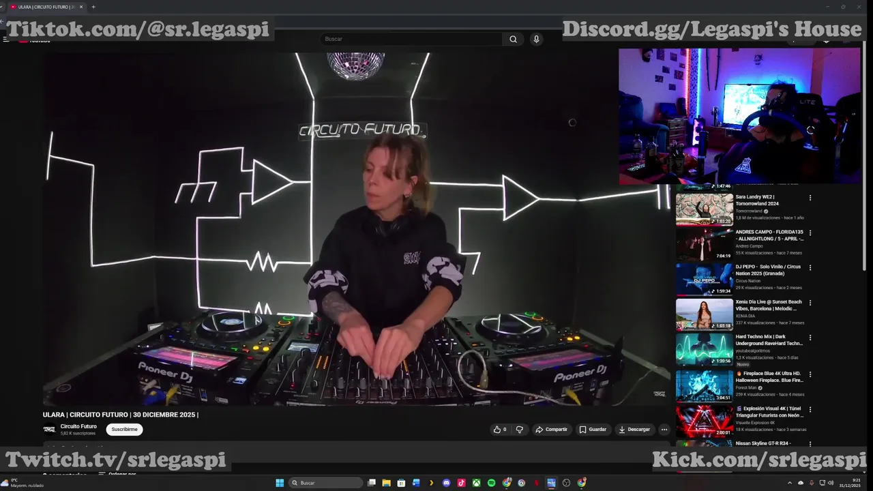
Task: Click the '5,82 K suscriptores' text
Action: pos(78,434)
